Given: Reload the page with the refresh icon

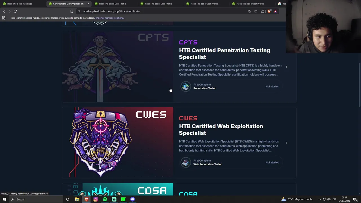Looking at the screenshot, I should (x=15, y=11).
